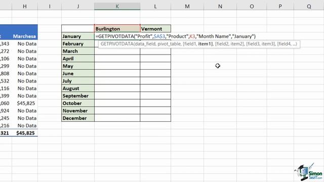The image size is (324, 182).
Task: Select the Vermont cell for September
Action: tap(155, 96)
